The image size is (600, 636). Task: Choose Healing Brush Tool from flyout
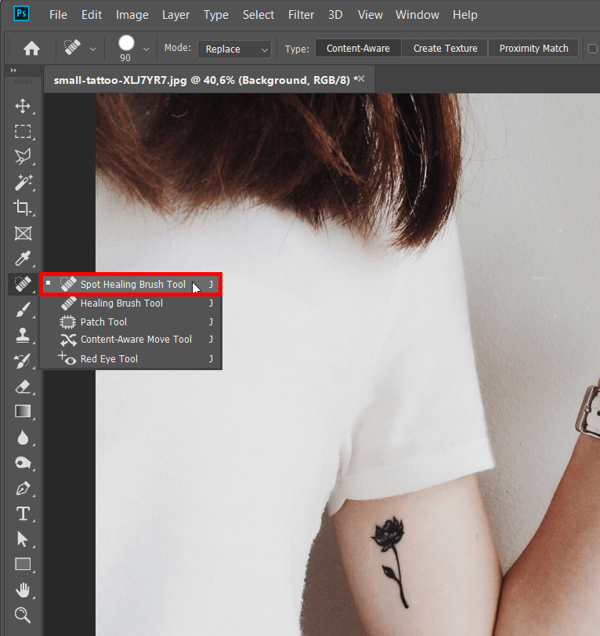click(x=131, y=303)
